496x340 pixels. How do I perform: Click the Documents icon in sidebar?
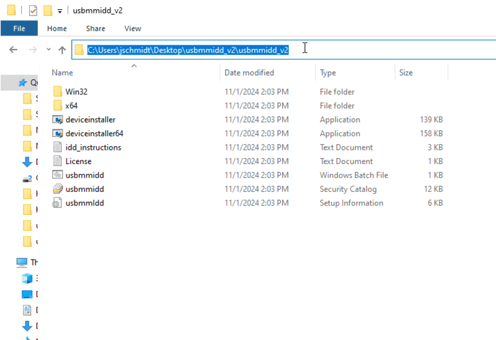tap(27, 310)
